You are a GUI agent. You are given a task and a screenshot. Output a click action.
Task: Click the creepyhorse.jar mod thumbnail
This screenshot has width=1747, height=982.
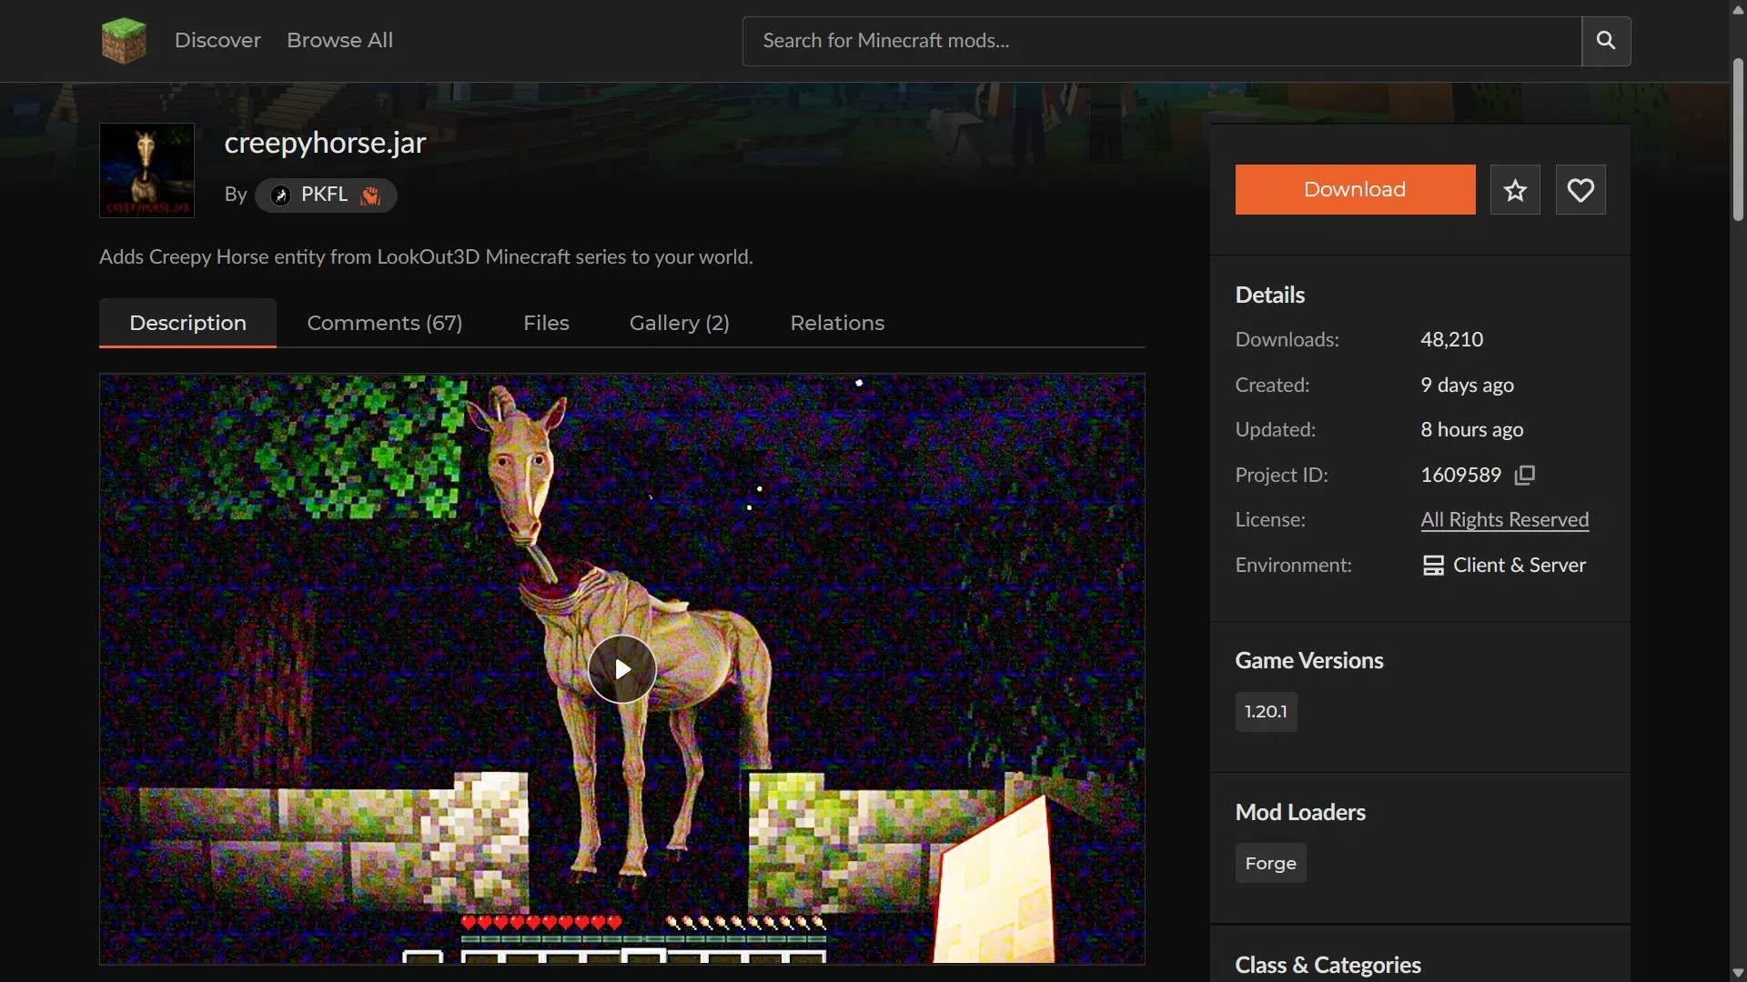[x=146, y=171]
